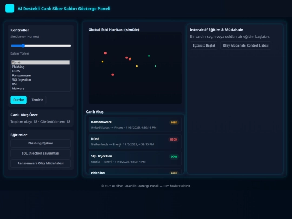Select DDoS in attack types list
Viewport: 292px width, 219px height.
click(41, 71)
